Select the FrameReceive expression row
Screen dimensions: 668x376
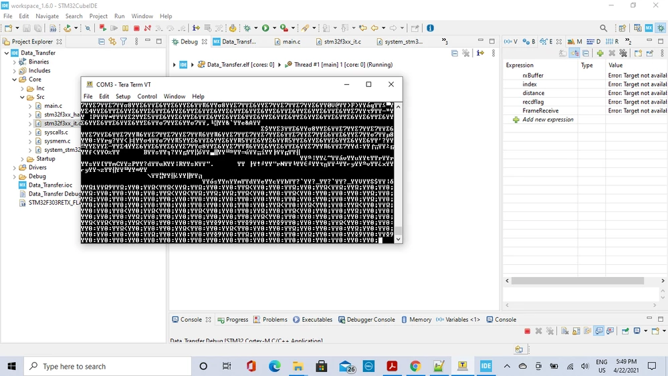pyautogui.click(x=540, y=111)
